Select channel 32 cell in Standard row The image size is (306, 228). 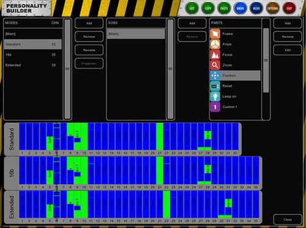pyautogui.click(x=235, y=136)
